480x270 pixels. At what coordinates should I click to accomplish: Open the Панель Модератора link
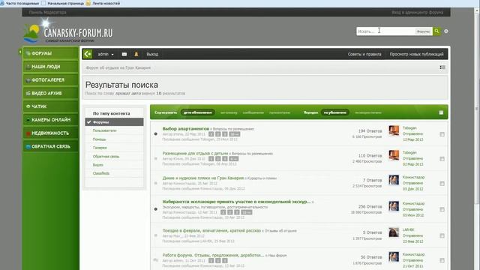pos(47,13)
